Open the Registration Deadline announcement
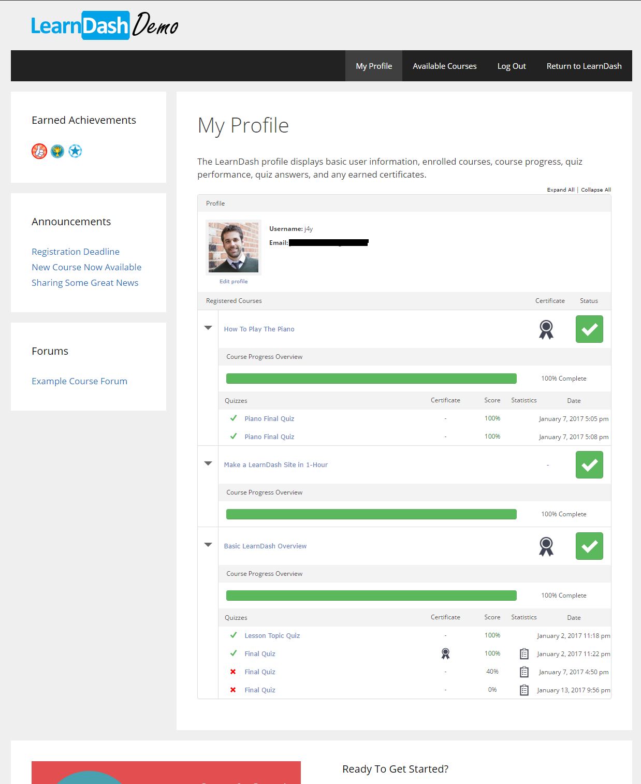The width and height of the screenshot is (641, 784). pos(76,252)
